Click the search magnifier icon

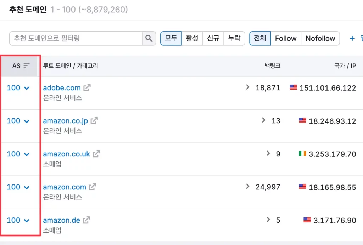pos(149,38)
